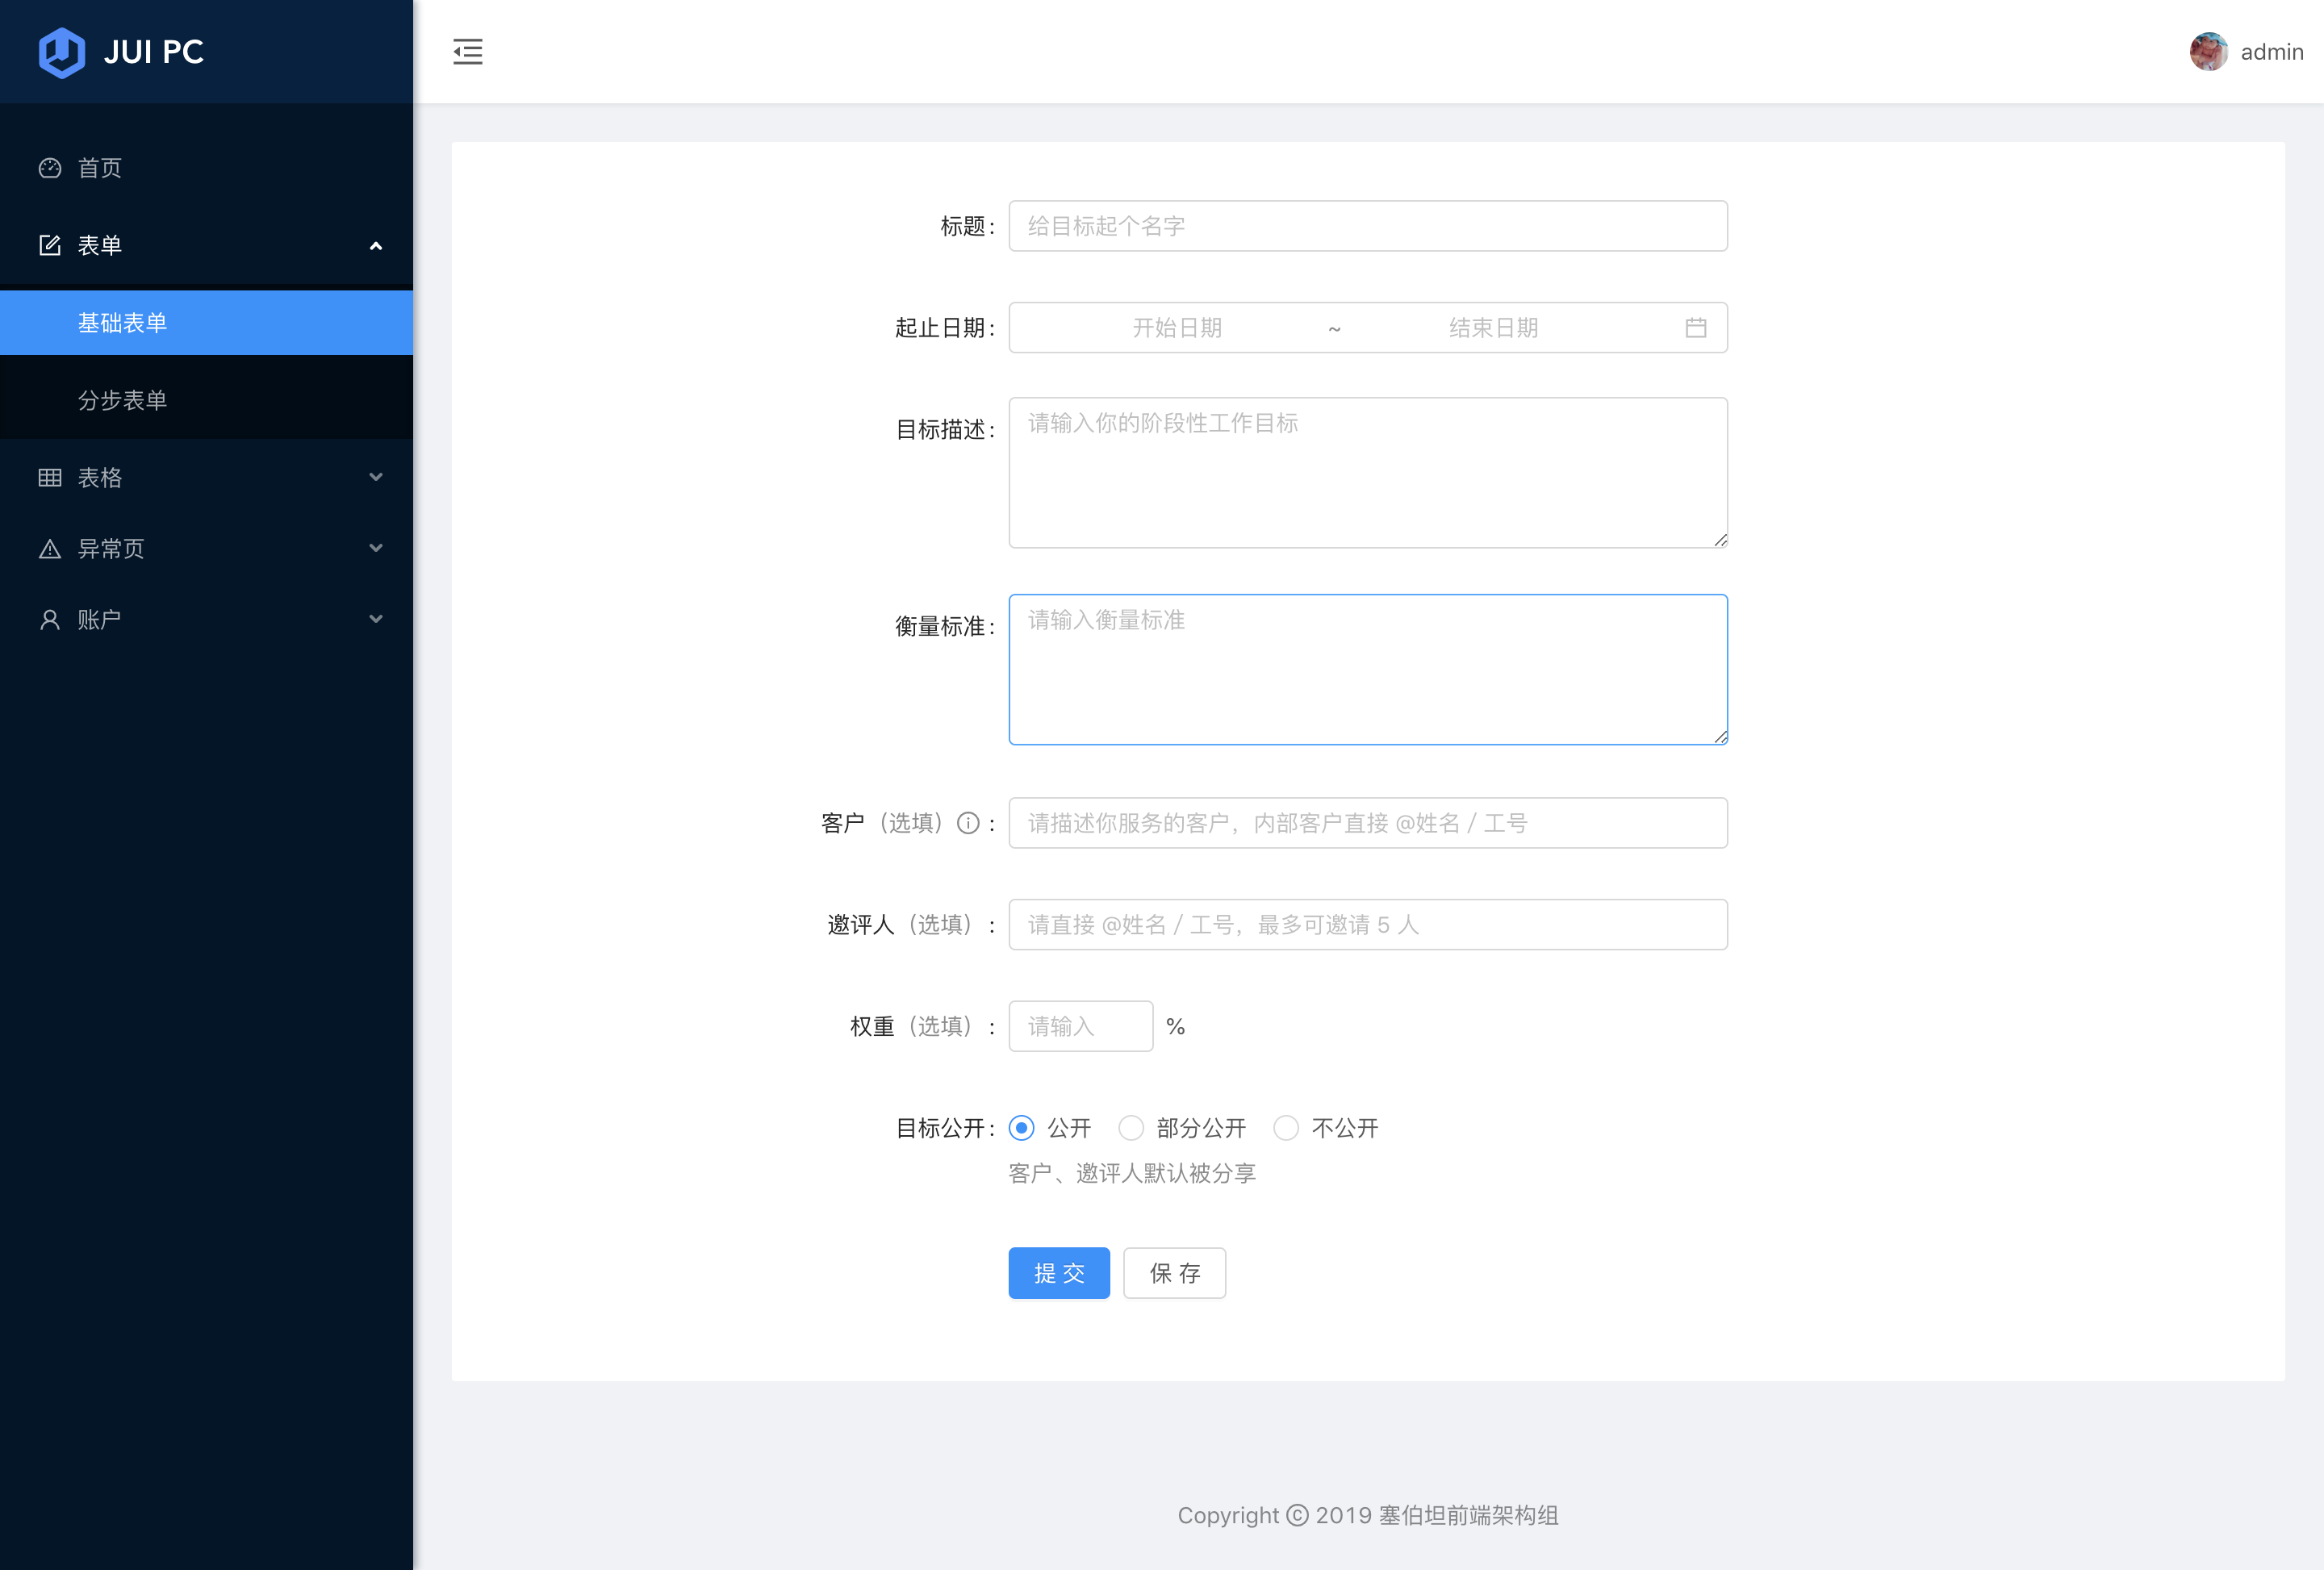
Task: Focus the 邀评人 input field
Action: [x=1368, y=925]
